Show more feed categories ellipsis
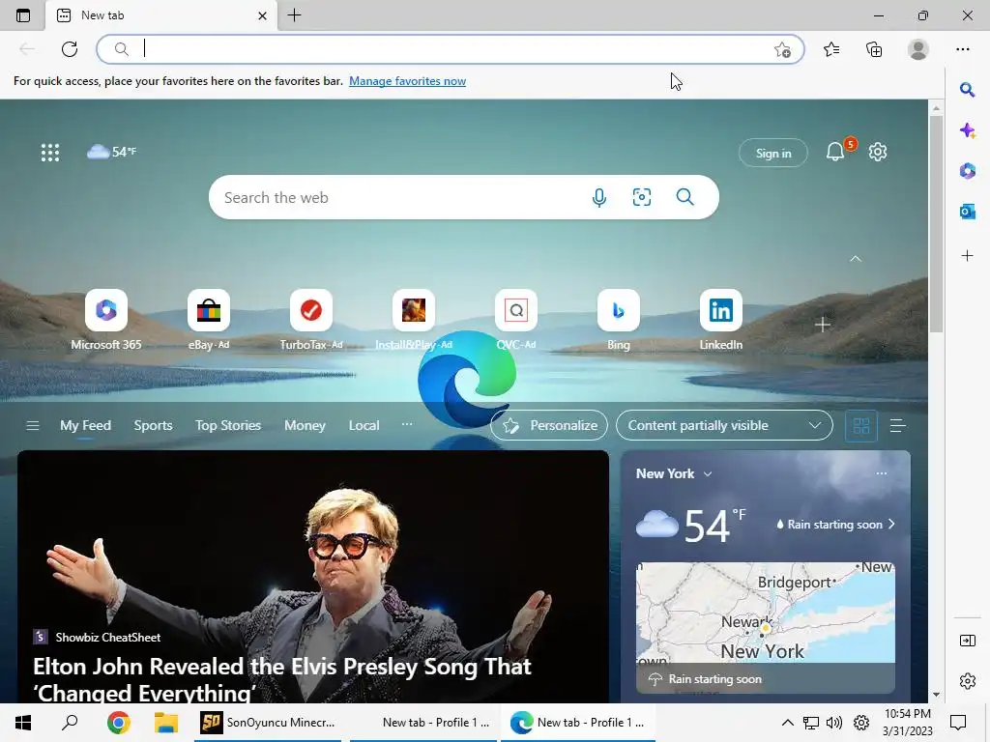Screen dimensions: 990x742 (407, 425)
